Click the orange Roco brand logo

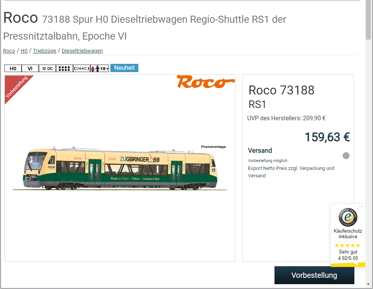click(x=206, y=82)
